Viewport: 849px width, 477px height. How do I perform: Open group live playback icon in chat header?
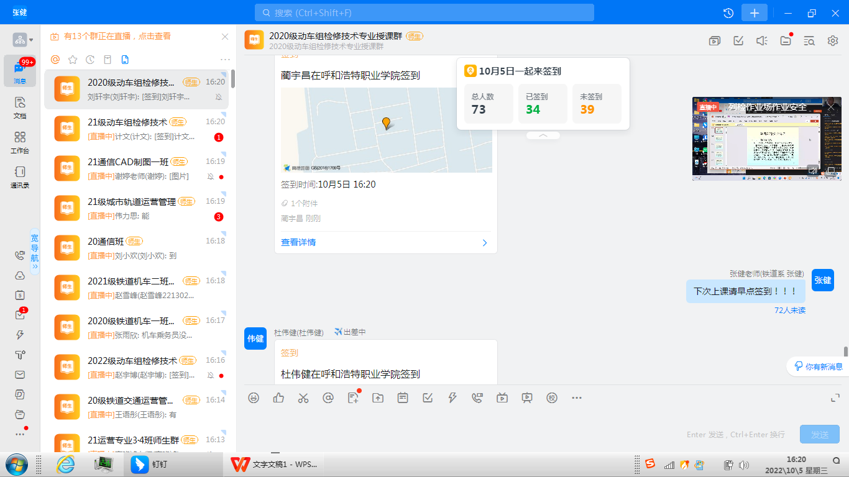[x=715, y=41]
